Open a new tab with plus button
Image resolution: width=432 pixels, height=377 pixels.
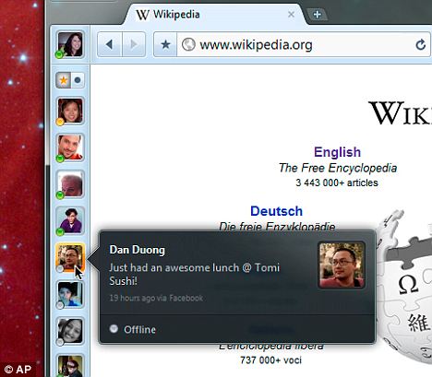tap(318, 15)
